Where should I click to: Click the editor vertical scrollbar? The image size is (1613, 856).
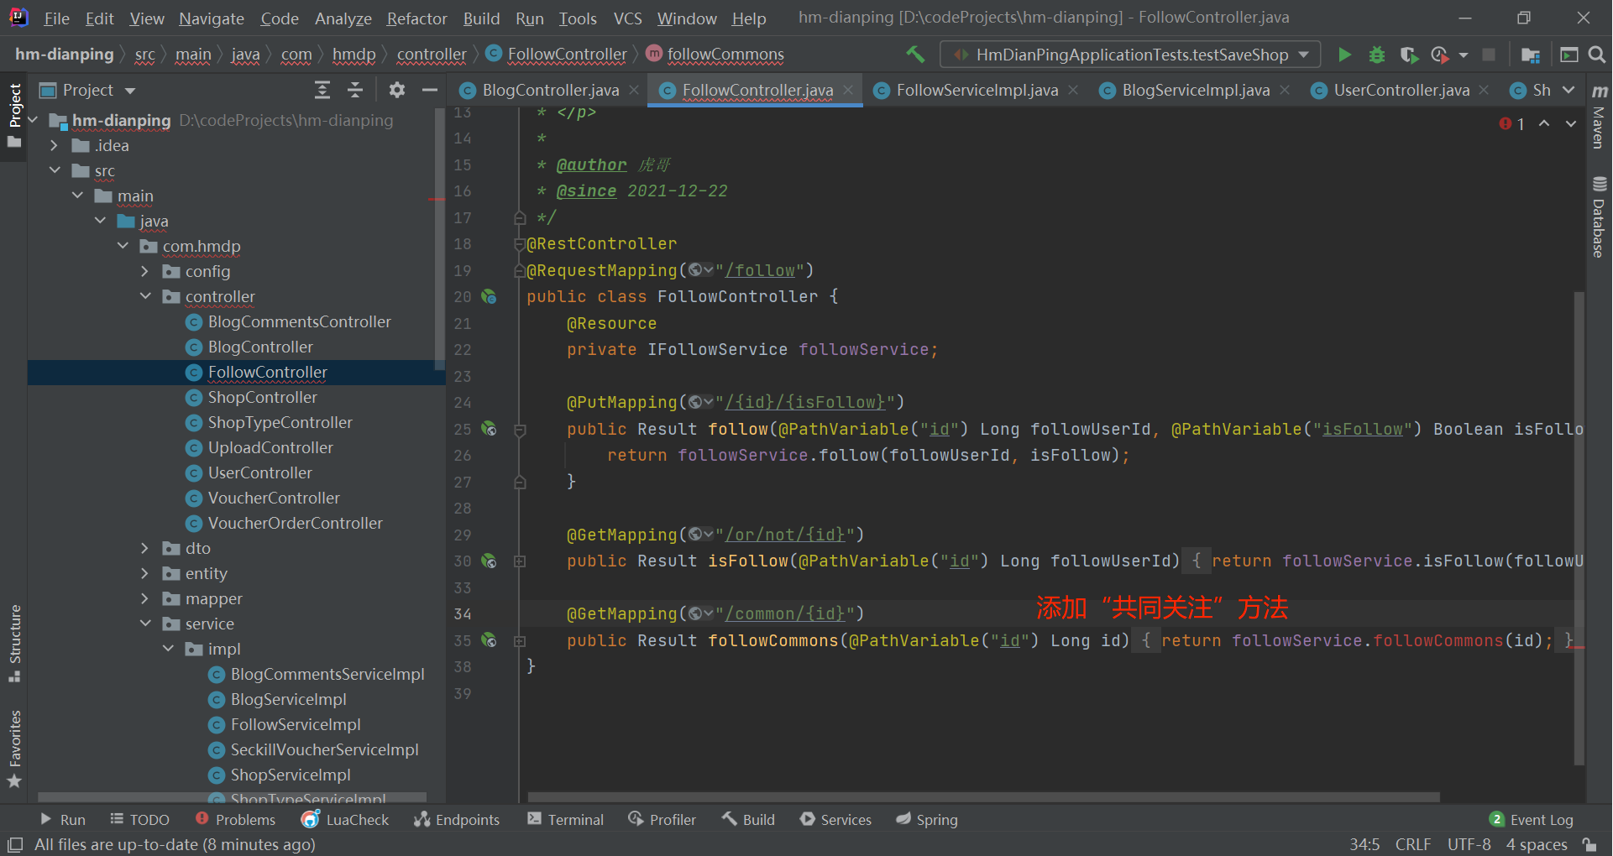tap(1579, 529)
